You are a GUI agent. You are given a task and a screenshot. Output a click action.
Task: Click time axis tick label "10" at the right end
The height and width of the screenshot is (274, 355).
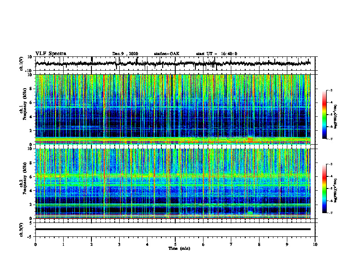(315, 244)
